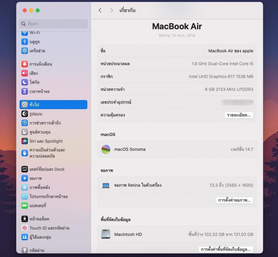The width and height of the screenshot is (278, 257).
Task: Click the Touch ID fingerprint icon
Action: pyautogui.click(x=24, y=228)
